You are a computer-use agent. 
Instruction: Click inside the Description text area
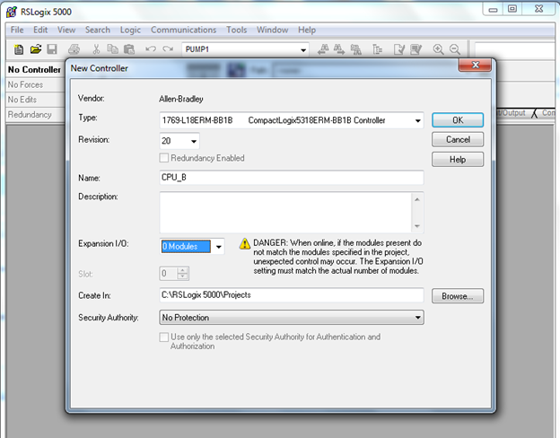(x=285, y=213)
